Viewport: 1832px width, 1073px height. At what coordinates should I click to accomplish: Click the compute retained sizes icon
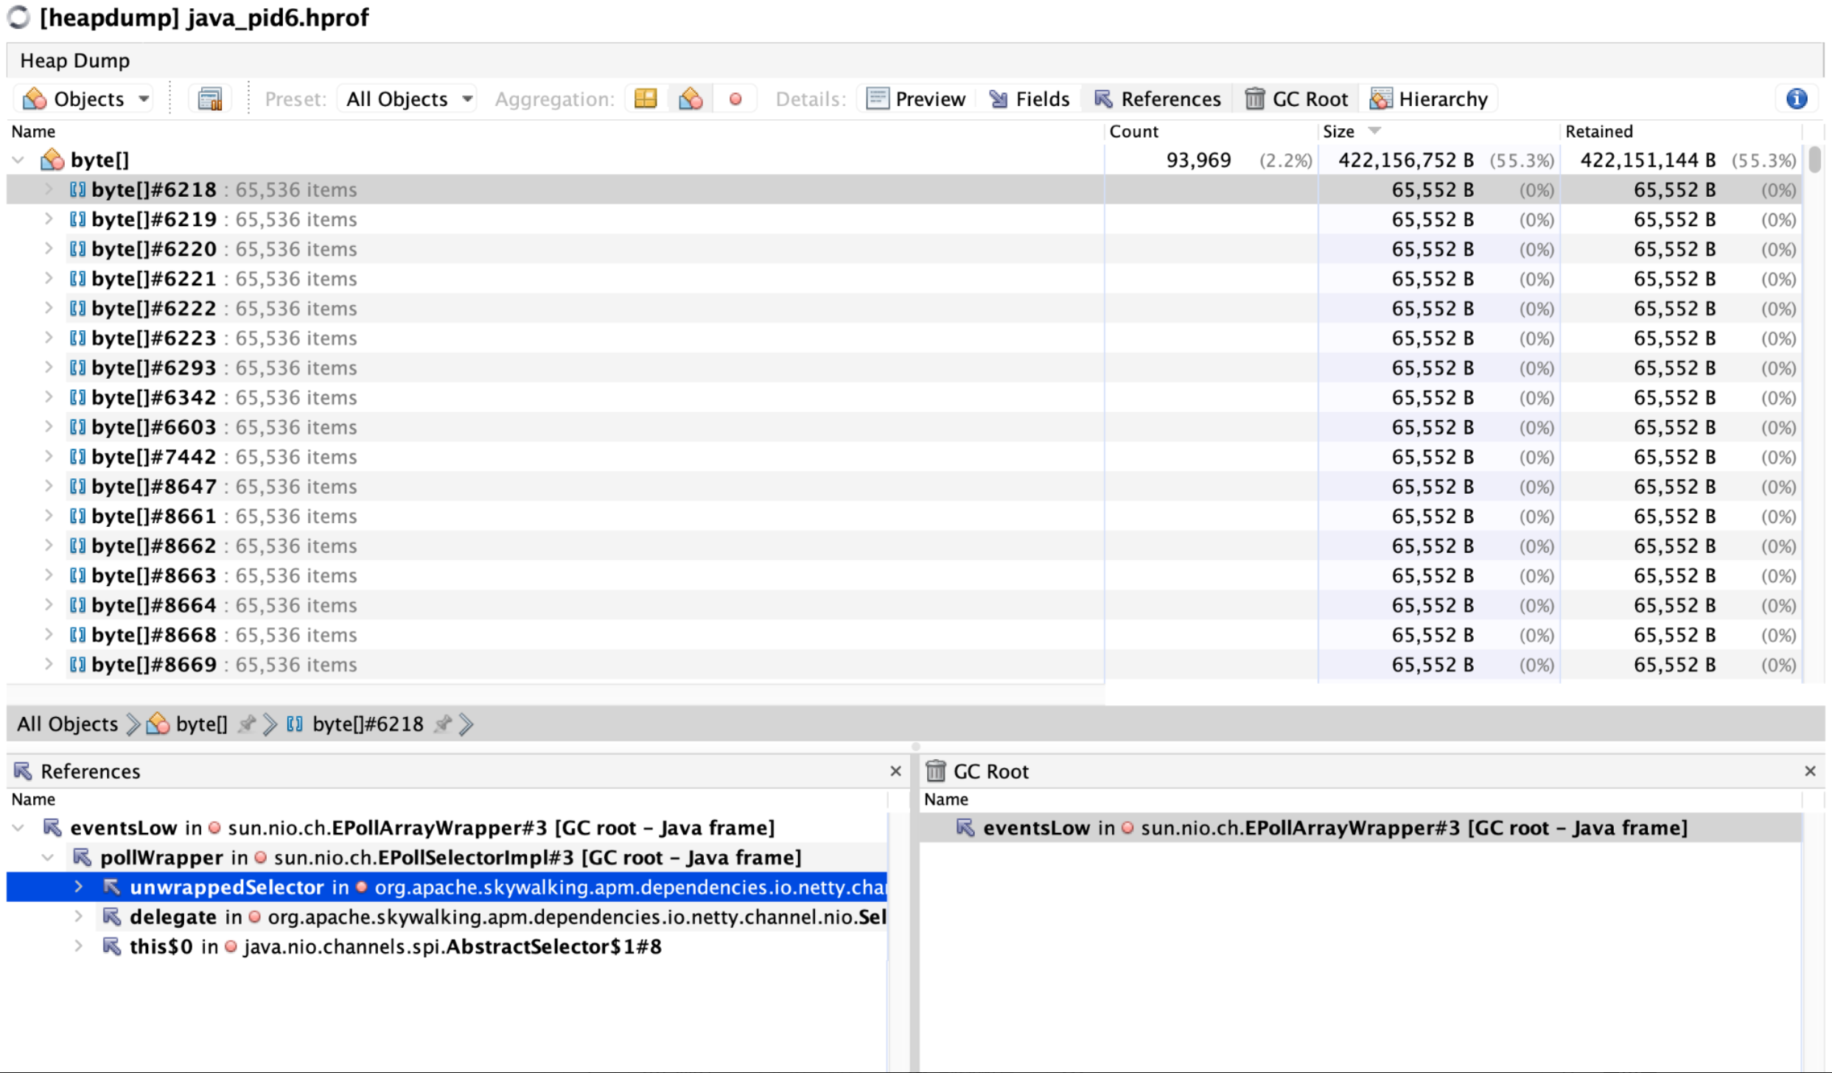click(210, 99)
